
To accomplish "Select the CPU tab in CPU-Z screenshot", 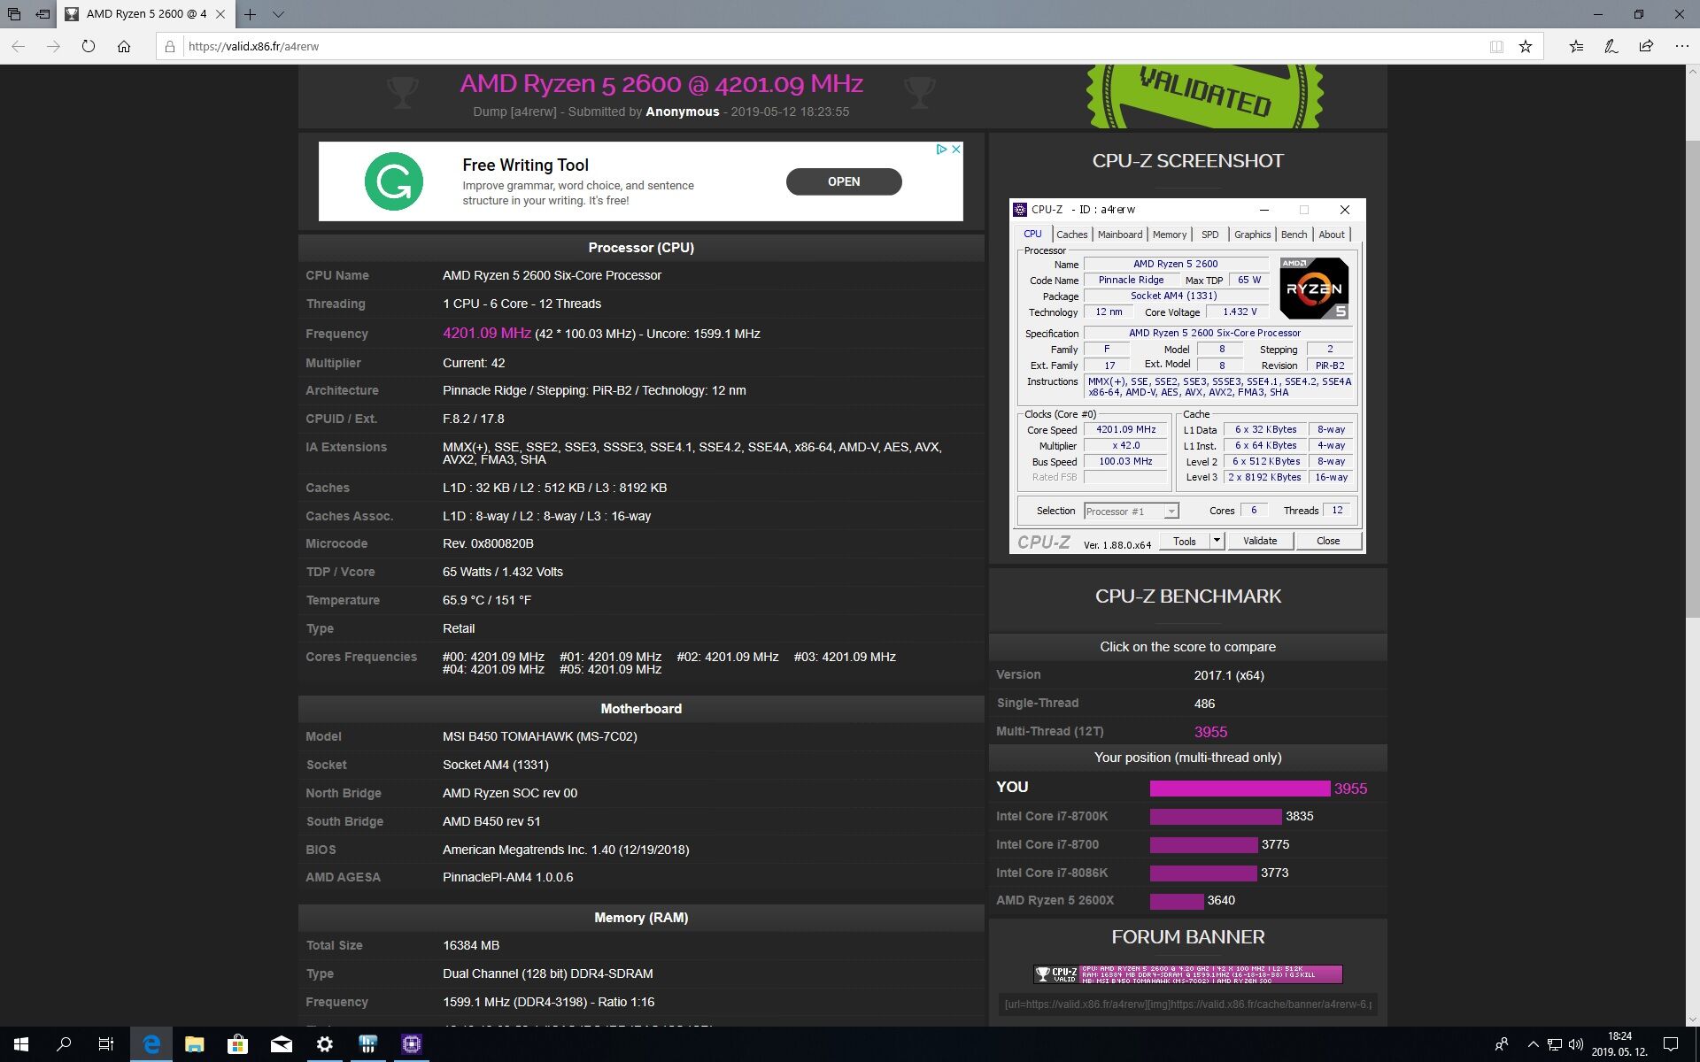I will pos(1032,234).
